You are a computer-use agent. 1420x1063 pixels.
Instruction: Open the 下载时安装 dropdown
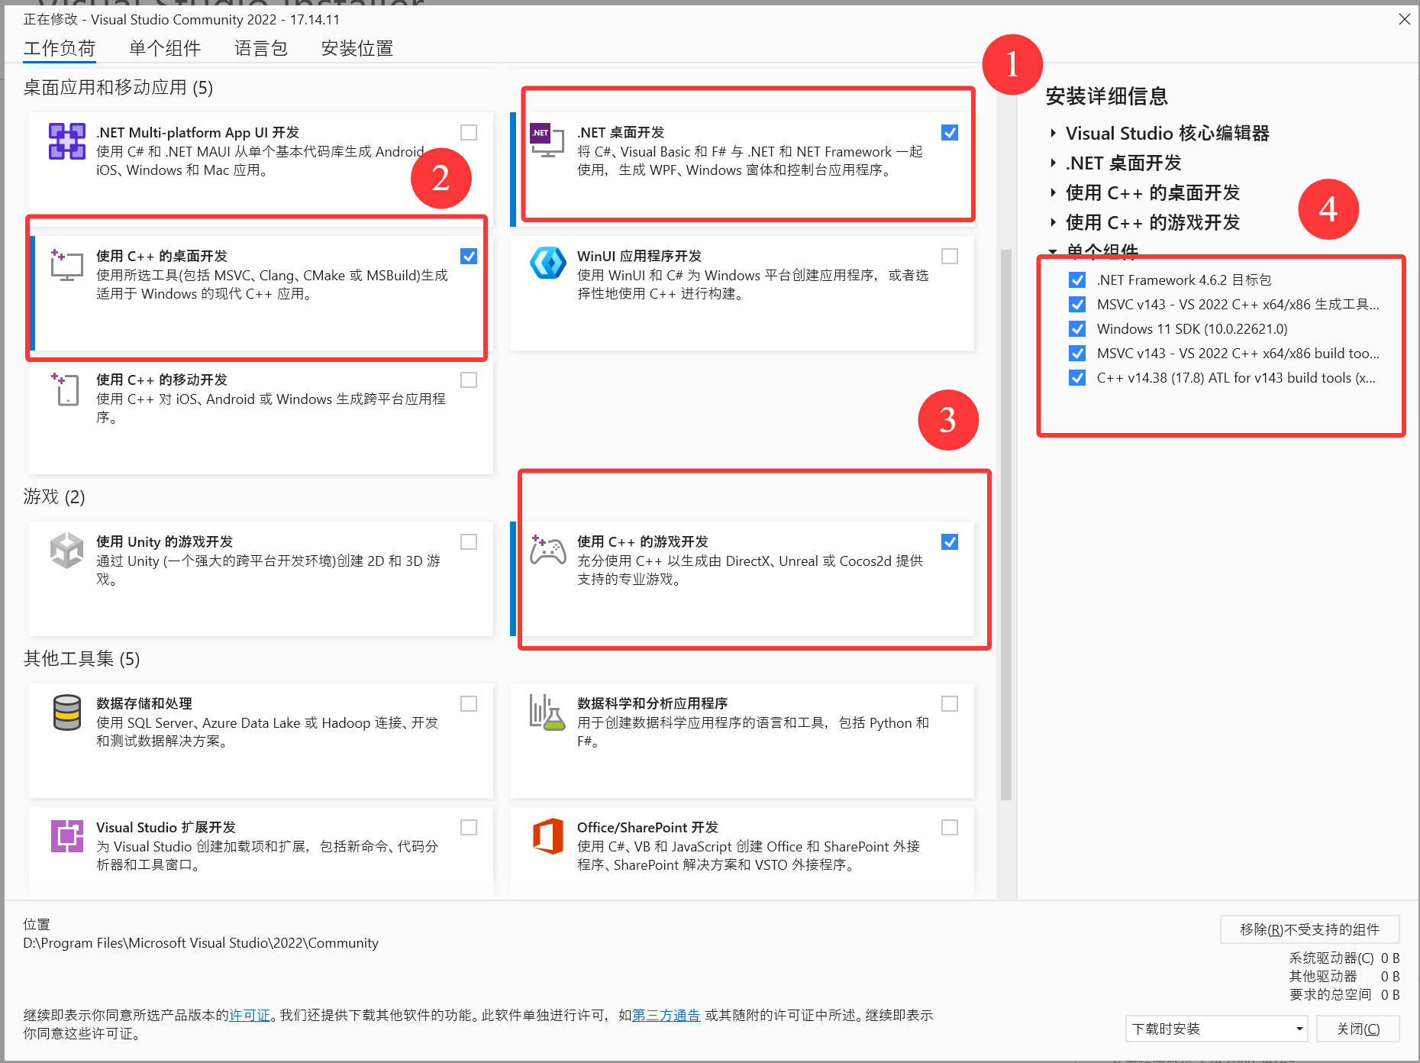pyautogui.click(x=1216, y=1029)
